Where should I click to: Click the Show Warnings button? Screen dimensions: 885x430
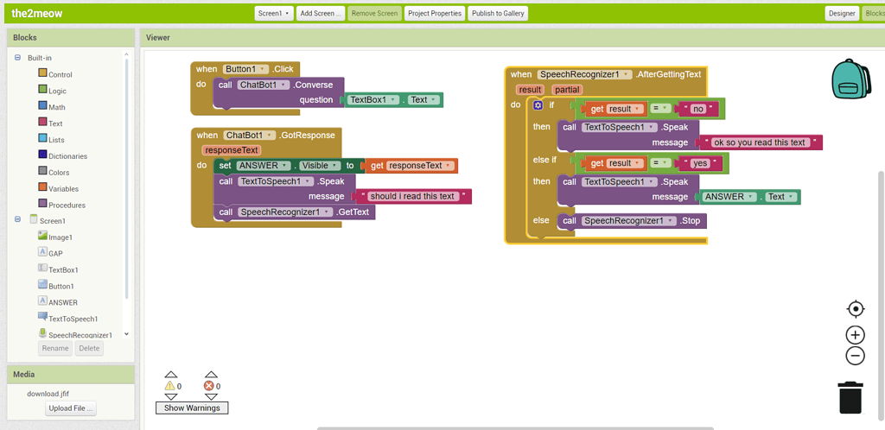coord(192,408)
